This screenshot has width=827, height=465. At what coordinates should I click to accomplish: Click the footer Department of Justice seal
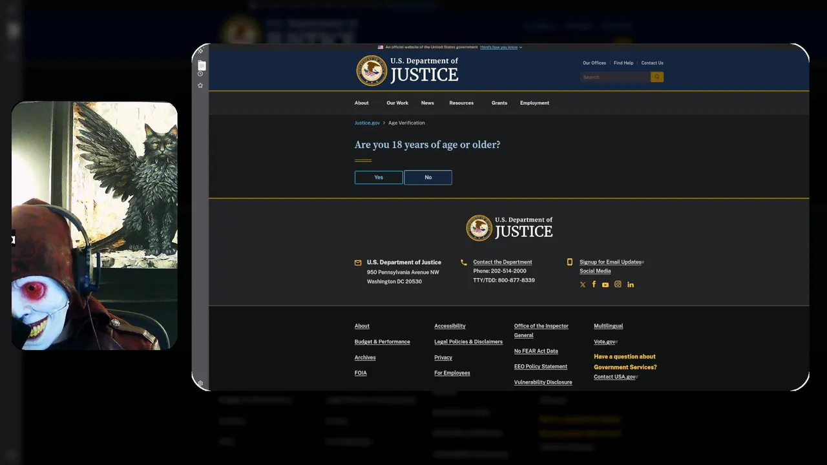click(479, 228)
